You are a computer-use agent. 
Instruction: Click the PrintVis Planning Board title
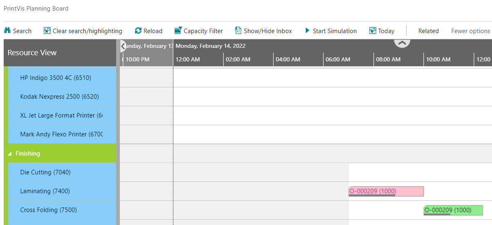coord(36,8)
